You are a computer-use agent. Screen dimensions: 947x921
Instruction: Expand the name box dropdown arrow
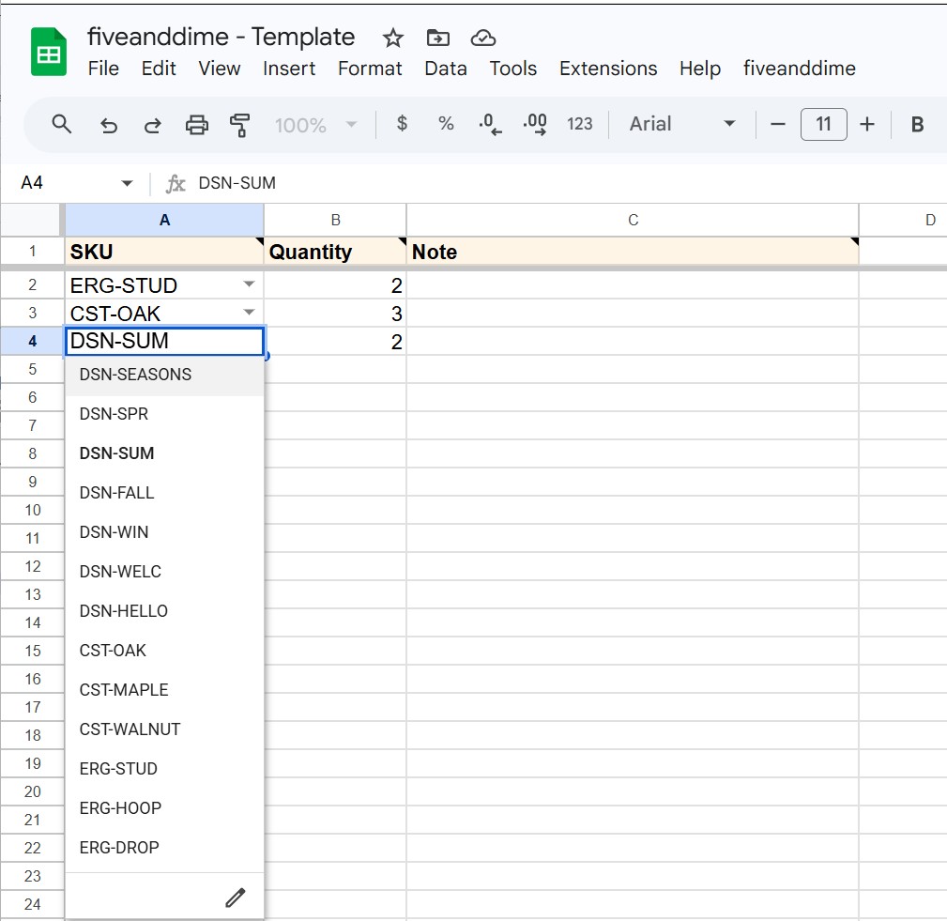(127, 183)
